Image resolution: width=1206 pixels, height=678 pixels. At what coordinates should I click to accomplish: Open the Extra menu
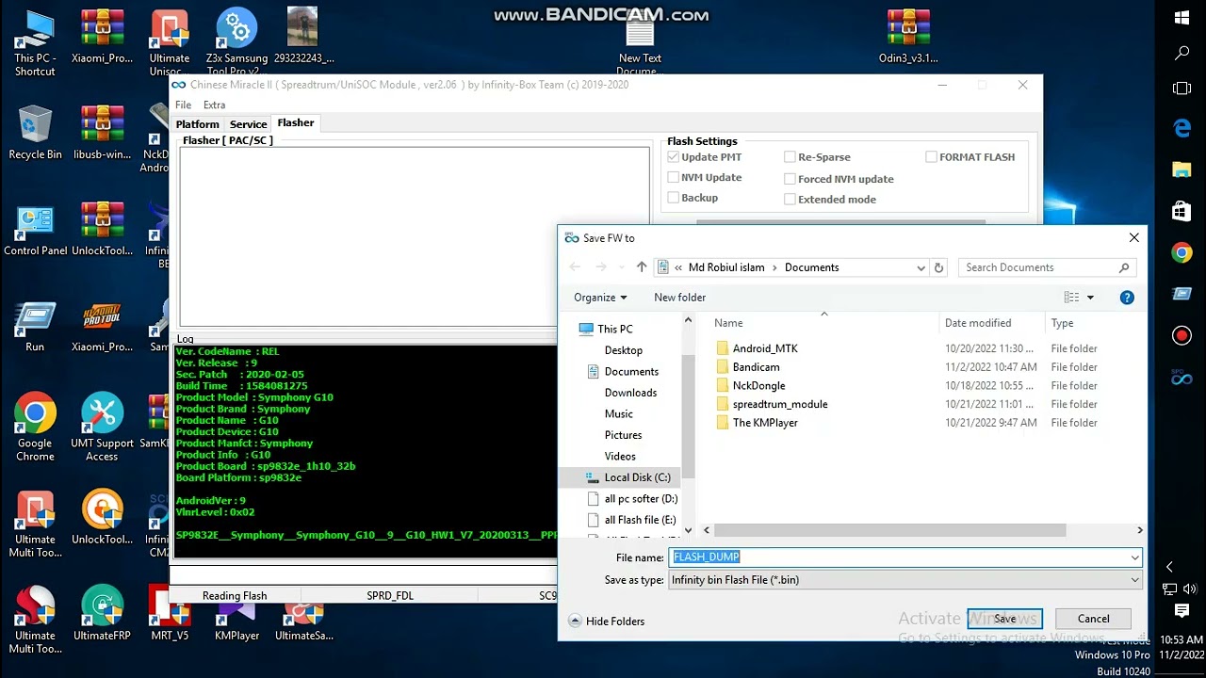(214, 105)
